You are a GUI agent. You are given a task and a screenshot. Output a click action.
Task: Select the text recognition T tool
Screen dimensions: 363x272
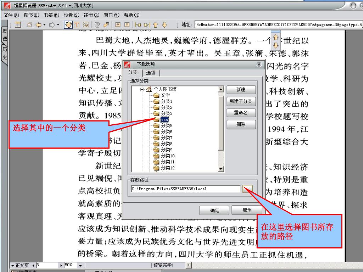(77, 24)
